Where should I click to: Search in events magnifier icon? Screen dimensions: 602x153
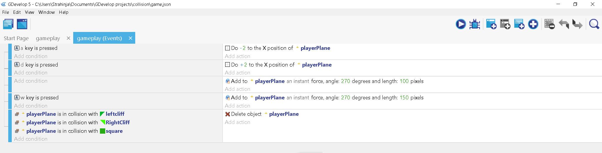tap(594, 24)
